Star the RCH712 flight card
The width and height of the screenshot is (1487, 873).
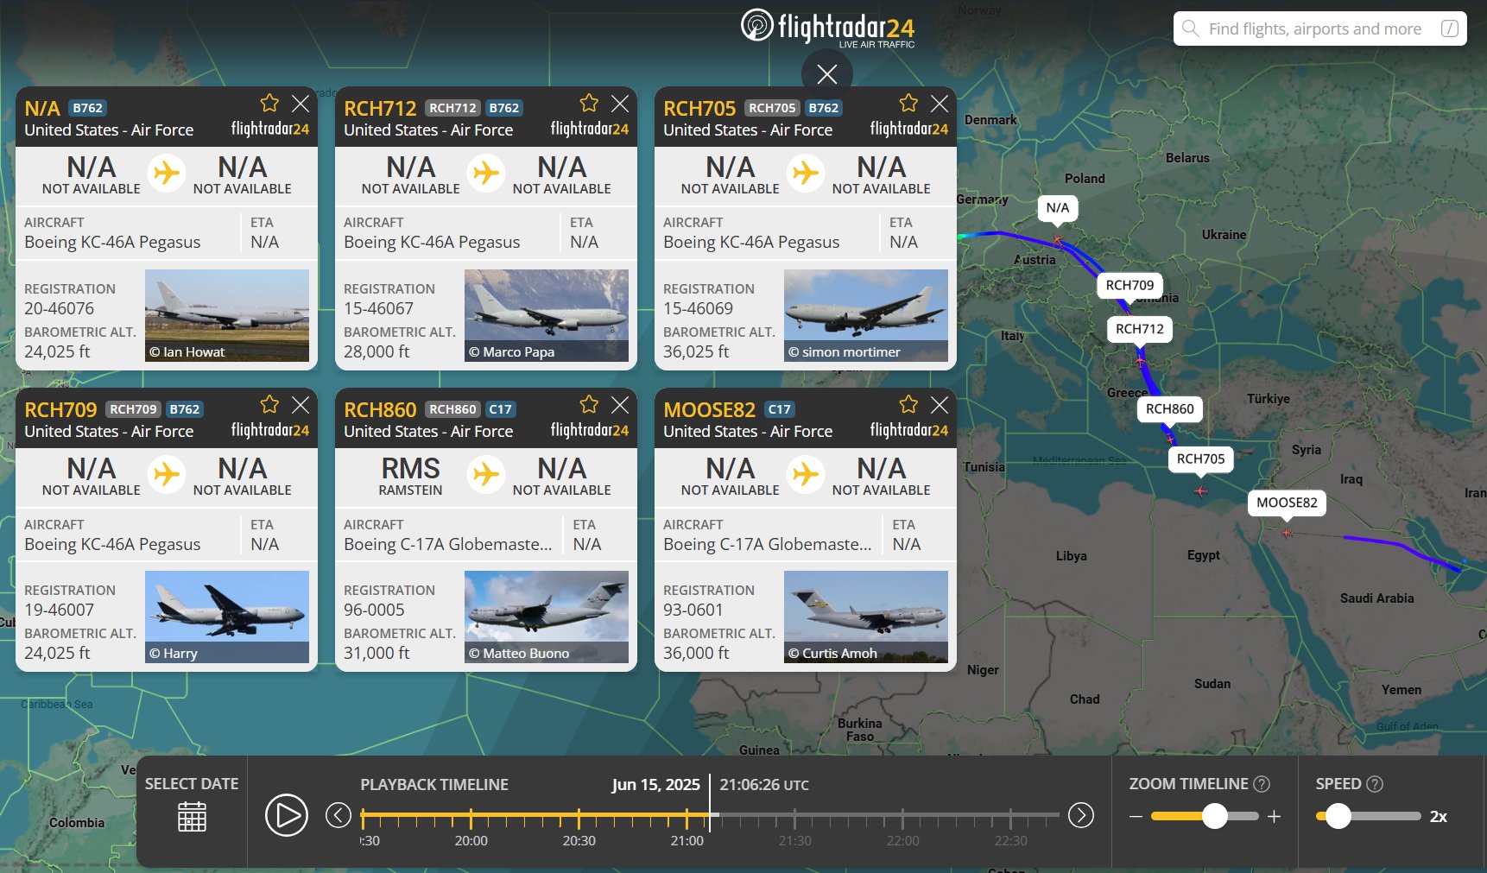point(589,104)
